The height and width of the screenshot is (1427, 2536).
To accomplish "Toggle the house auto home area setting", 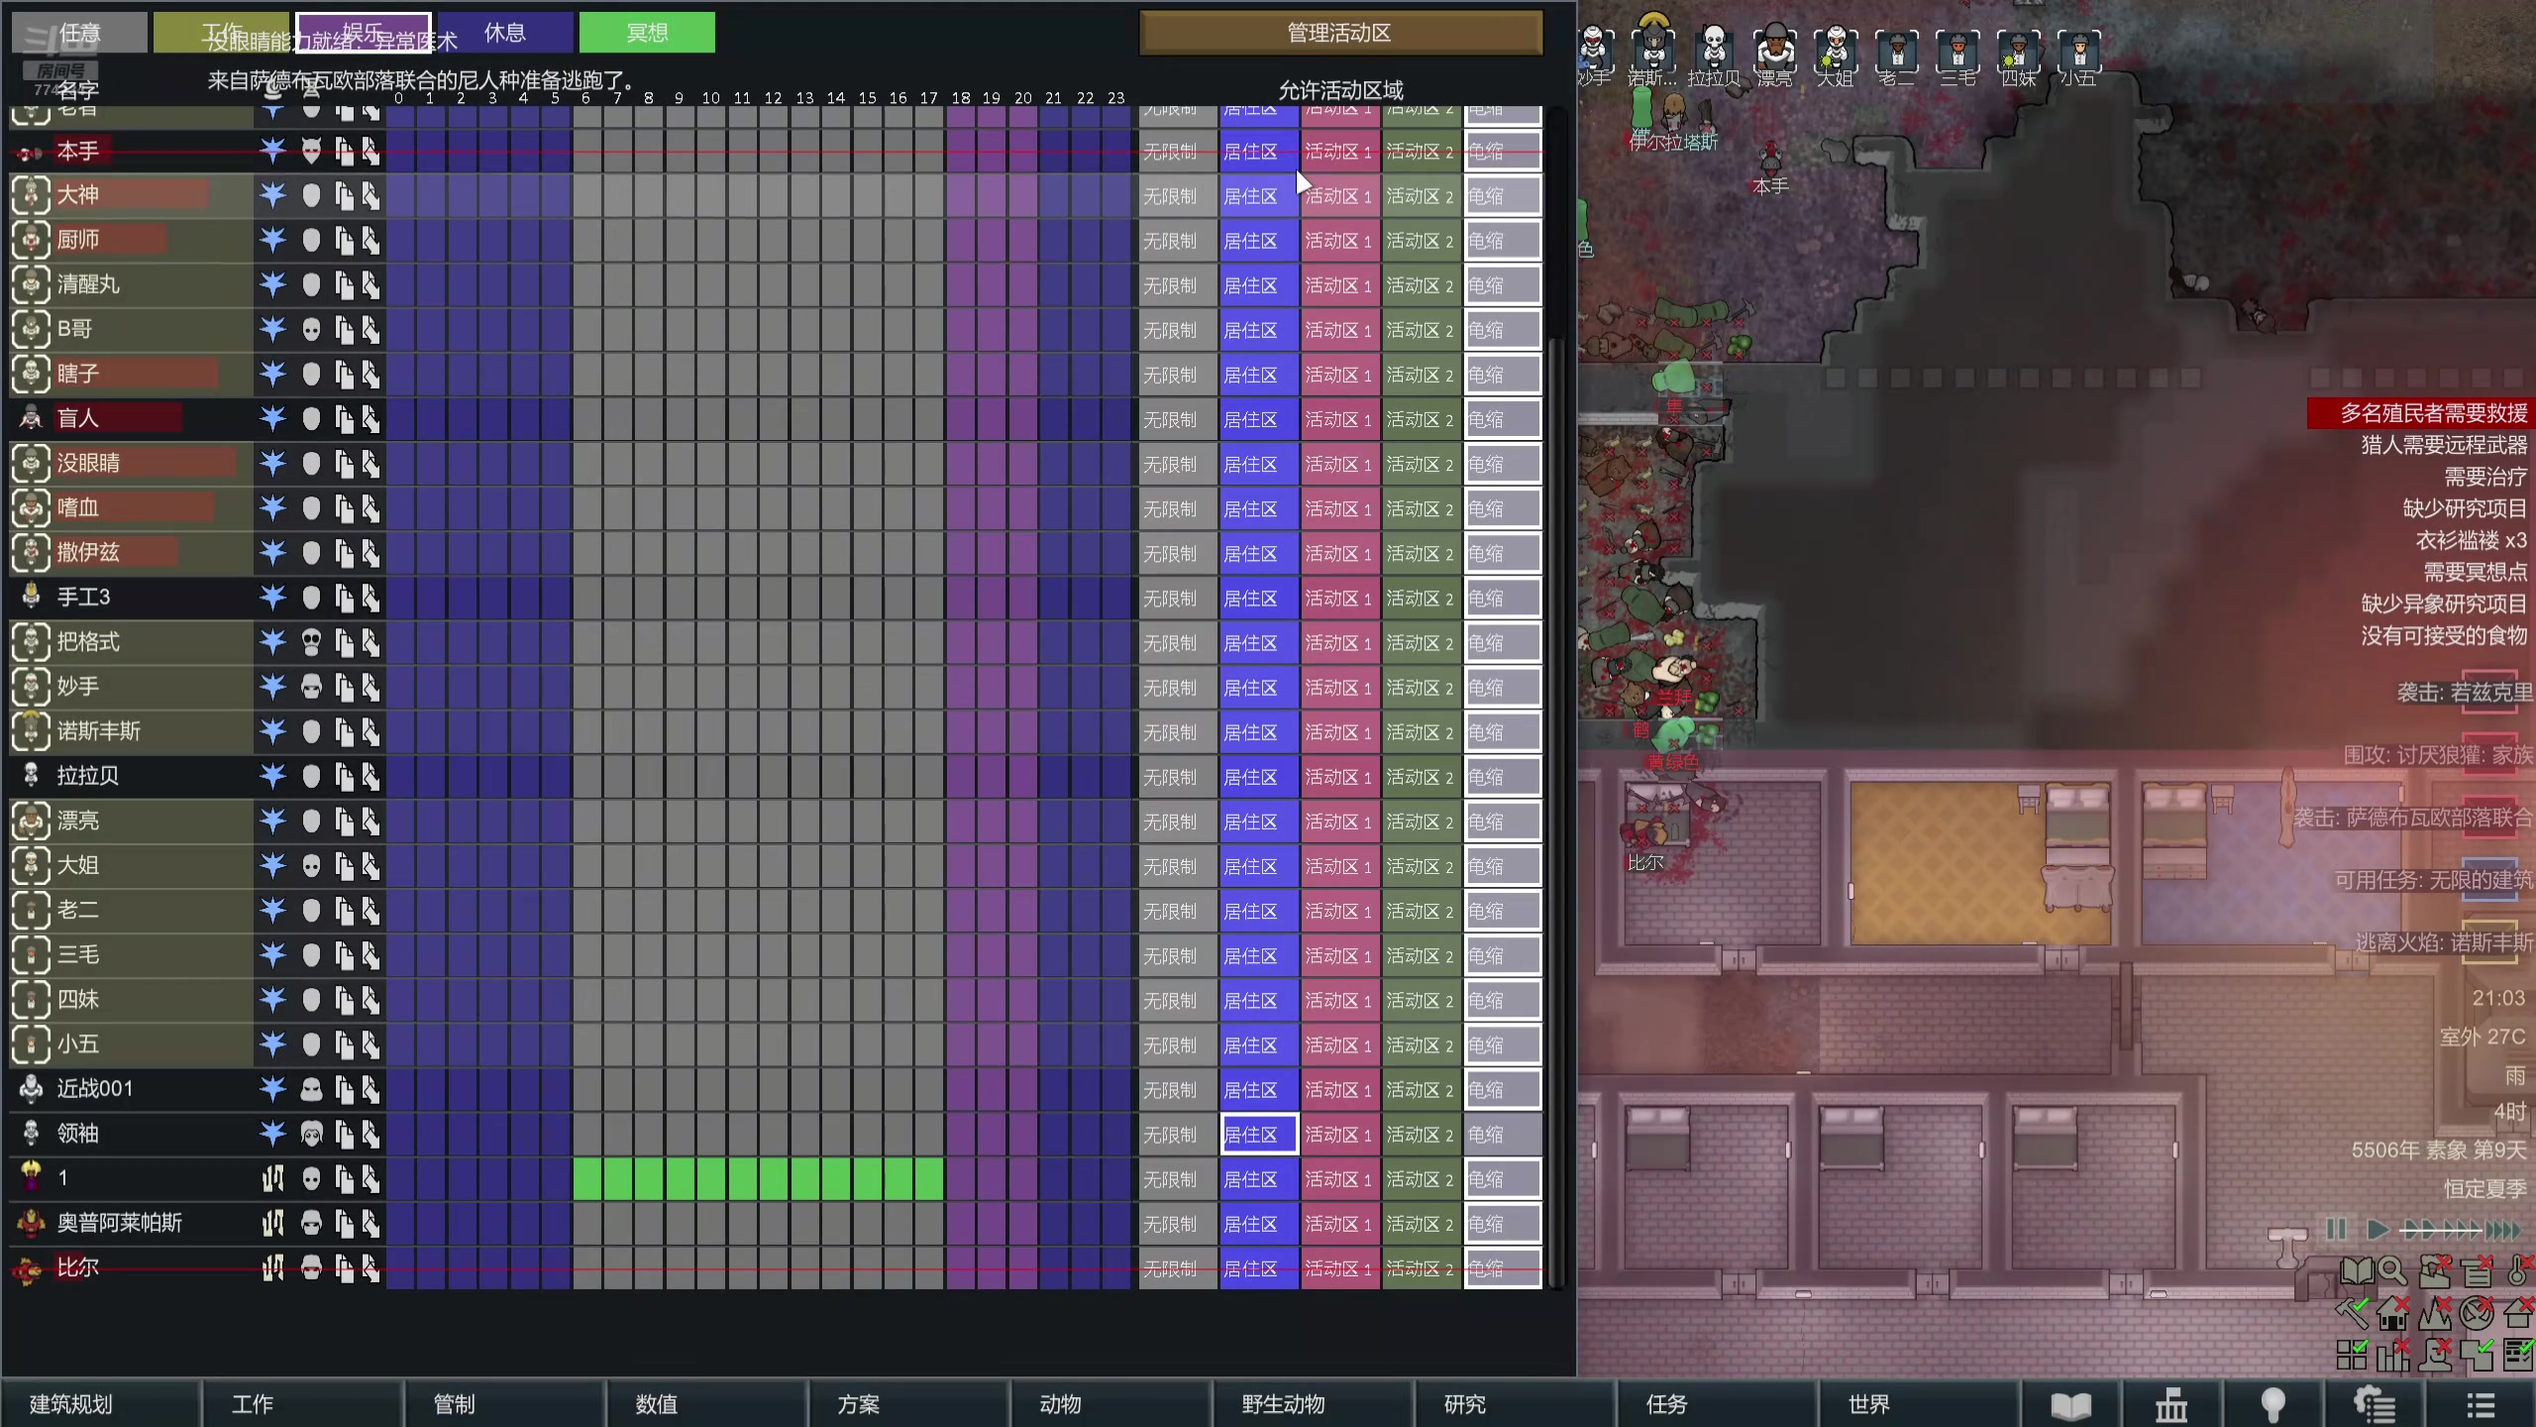I will click(x=2392, y=1313).
